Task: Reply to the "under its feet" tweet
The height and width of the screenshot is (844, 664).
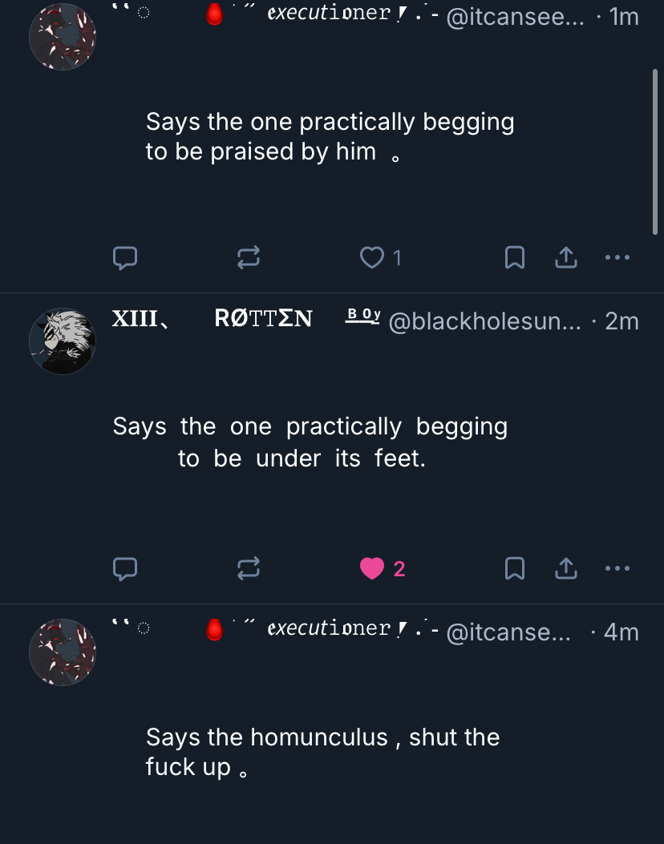Action: click(124, 568)
